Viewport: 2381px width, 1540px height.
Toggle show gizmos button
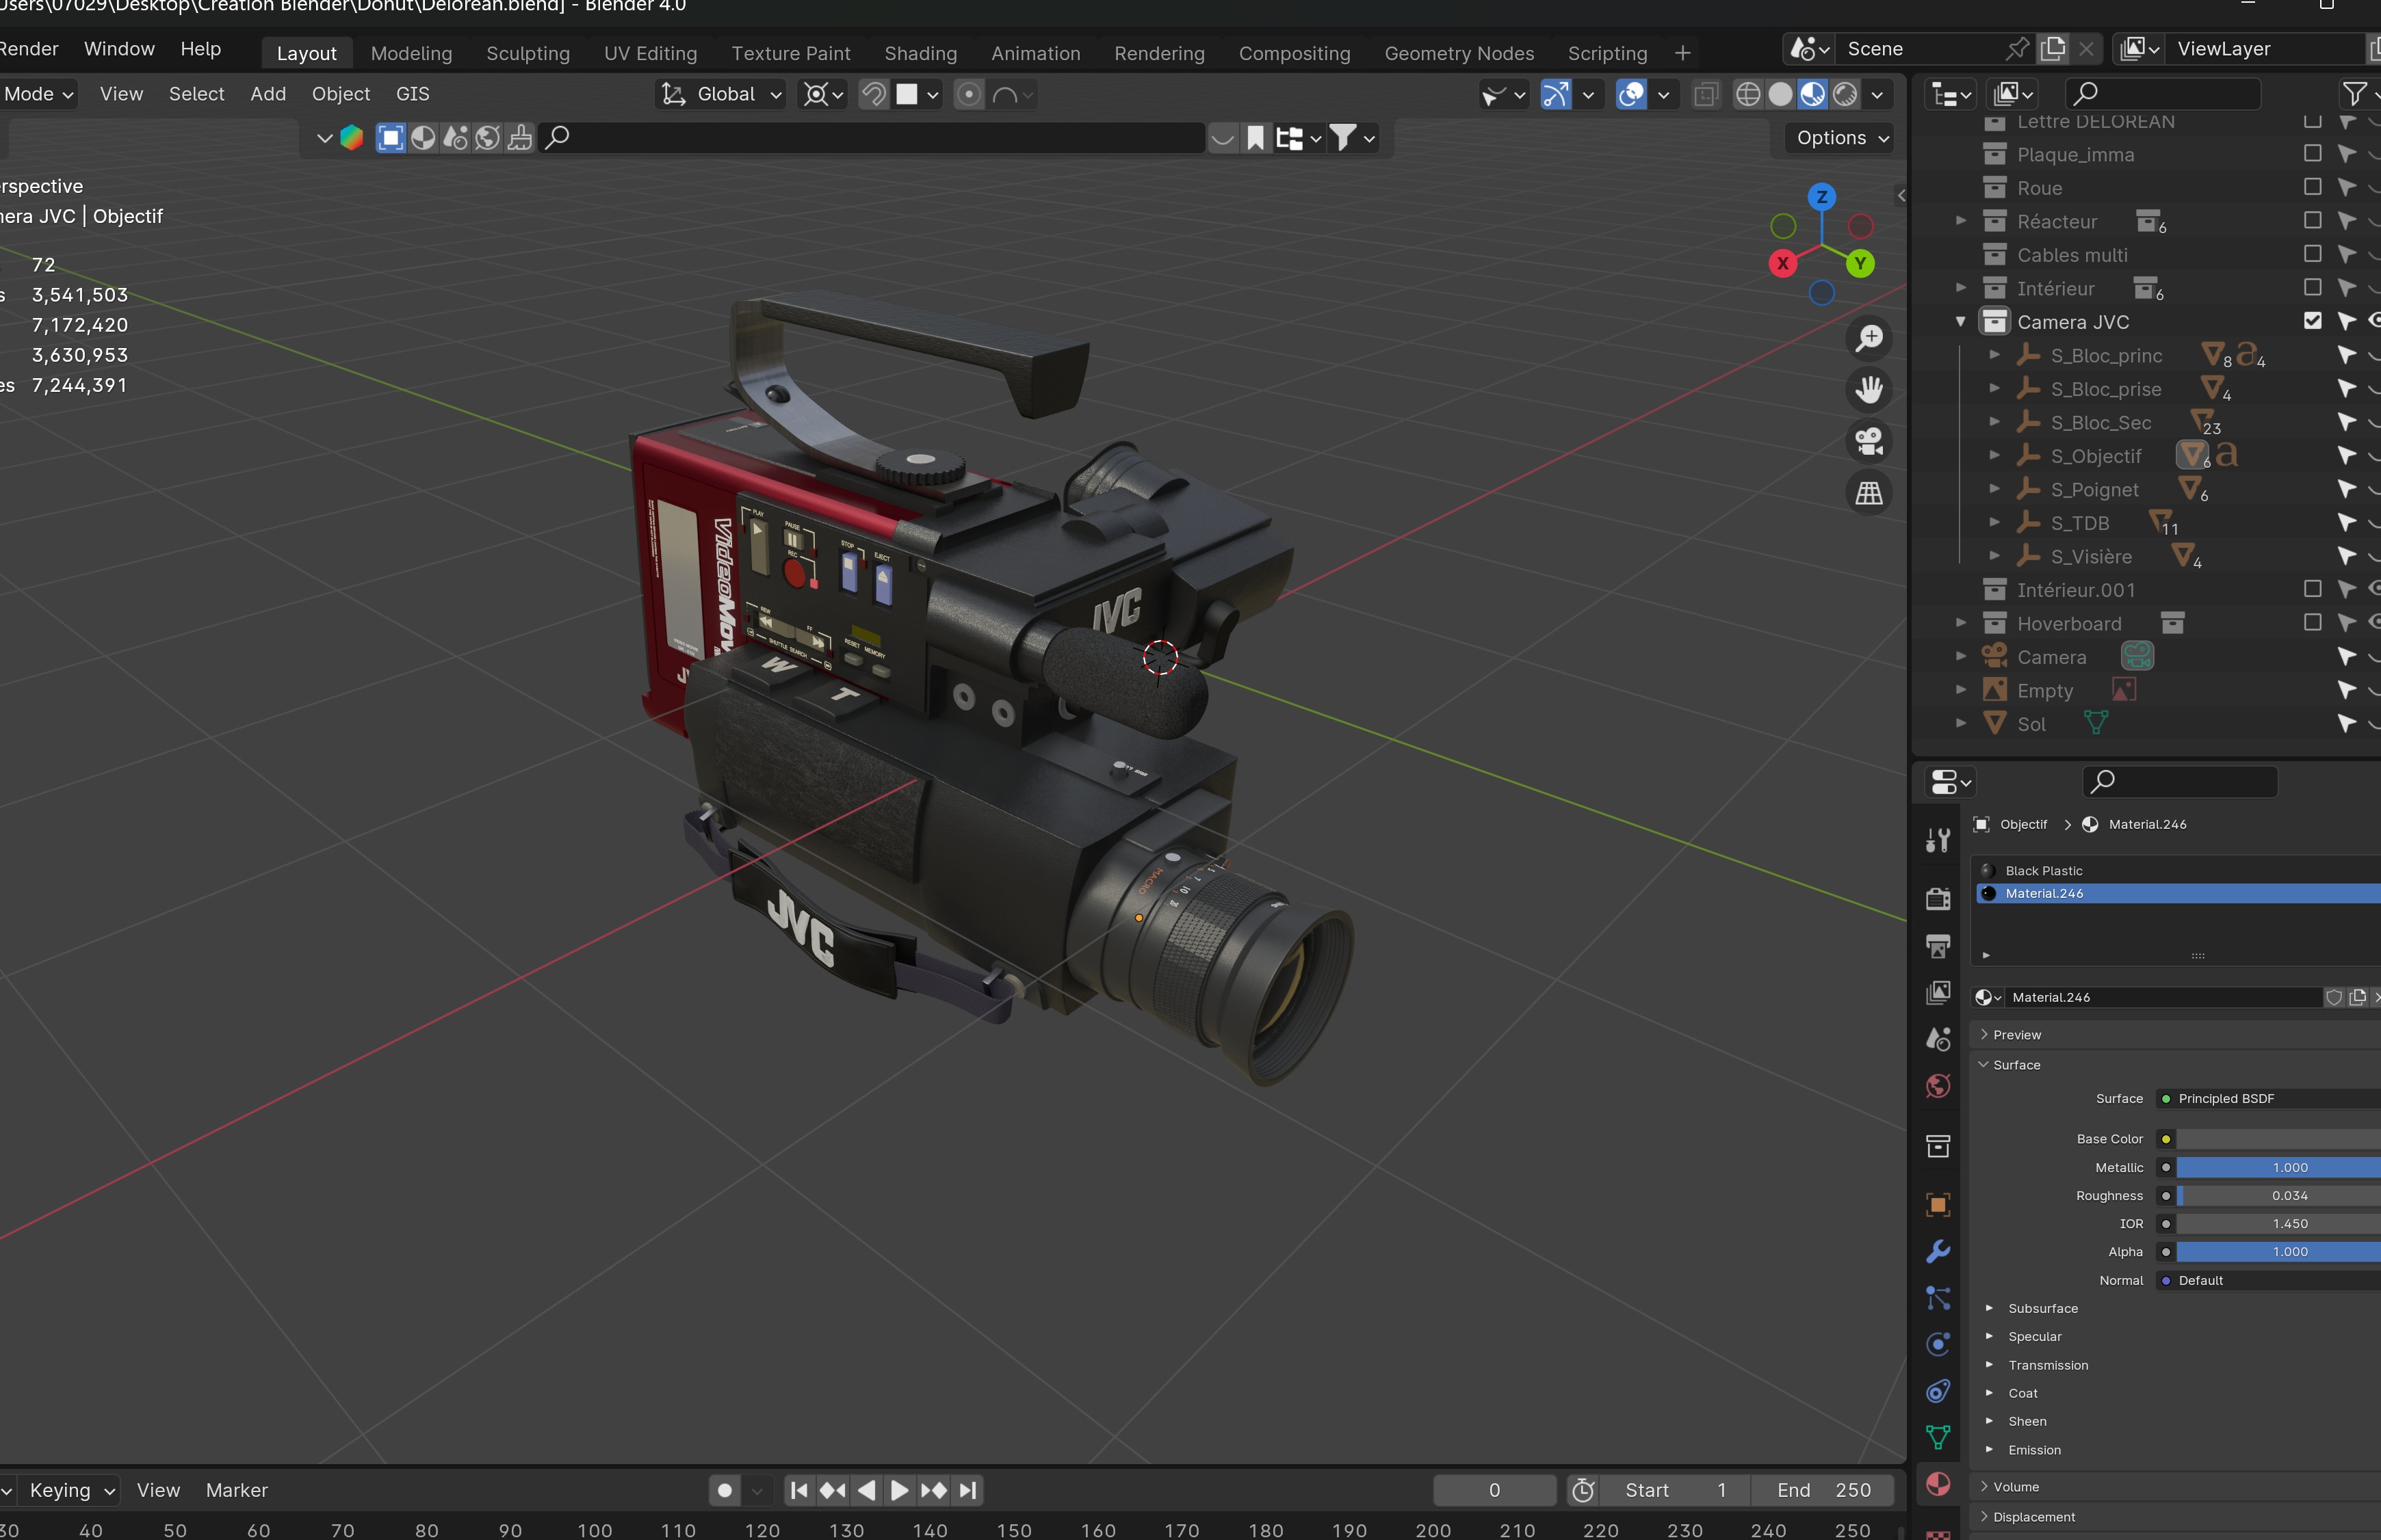click(x=1556, y=94)
